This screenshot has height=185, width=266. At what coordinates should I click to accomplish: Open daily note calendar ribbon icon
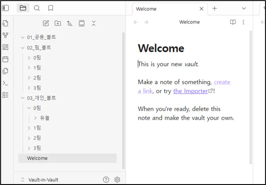coord(5,59)
